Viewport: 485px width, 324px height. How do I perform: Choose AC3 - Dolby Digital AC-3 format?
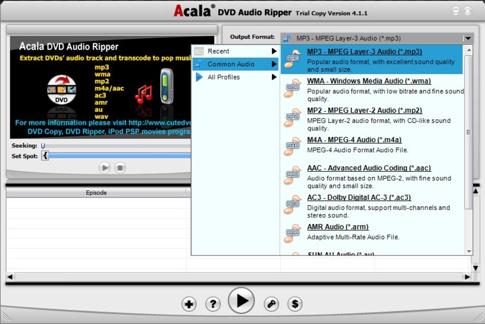(x=372, y=205)
